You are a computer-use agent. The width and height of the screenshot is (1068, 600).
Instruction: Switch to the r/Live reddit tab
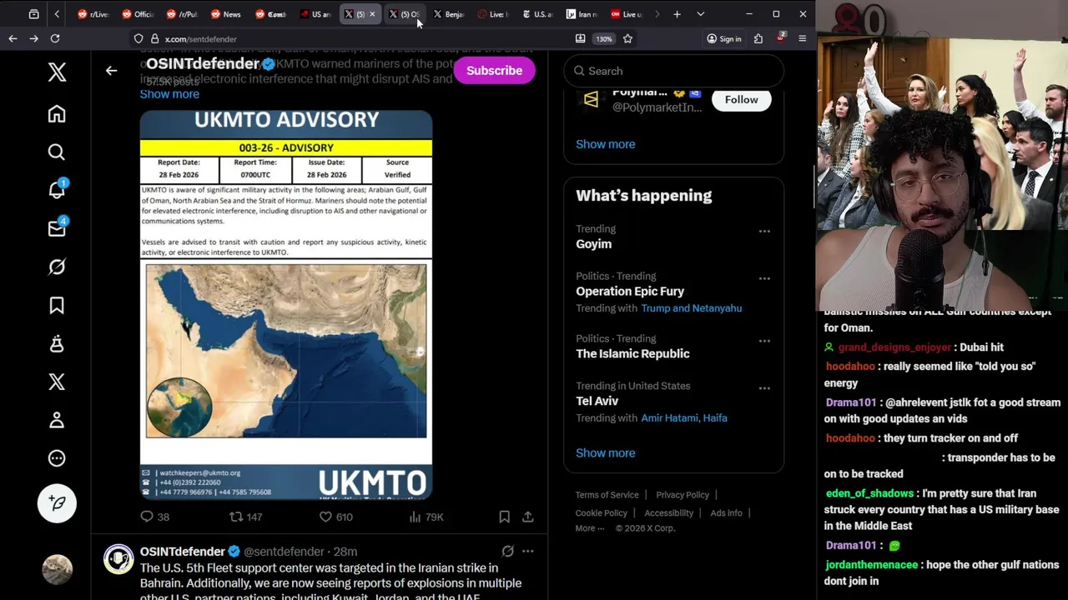point(93,14)
